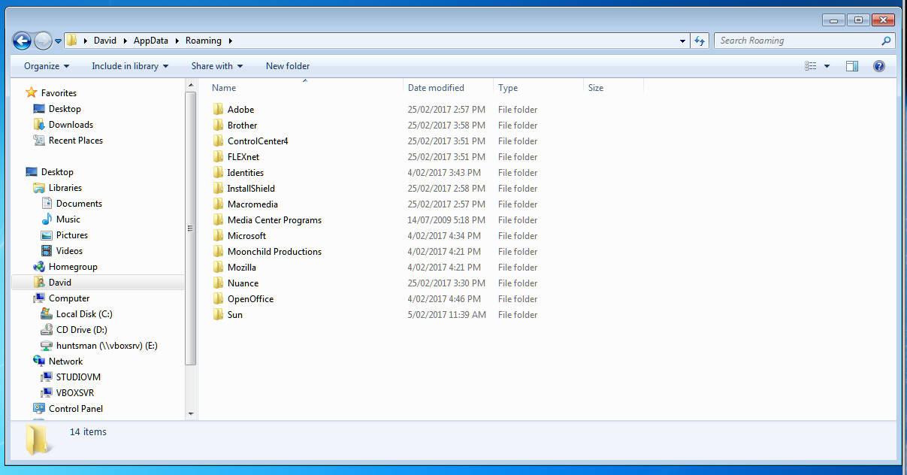The image size is (907, 475).
Task: Show the preview pane
Action: click(852, 66)
